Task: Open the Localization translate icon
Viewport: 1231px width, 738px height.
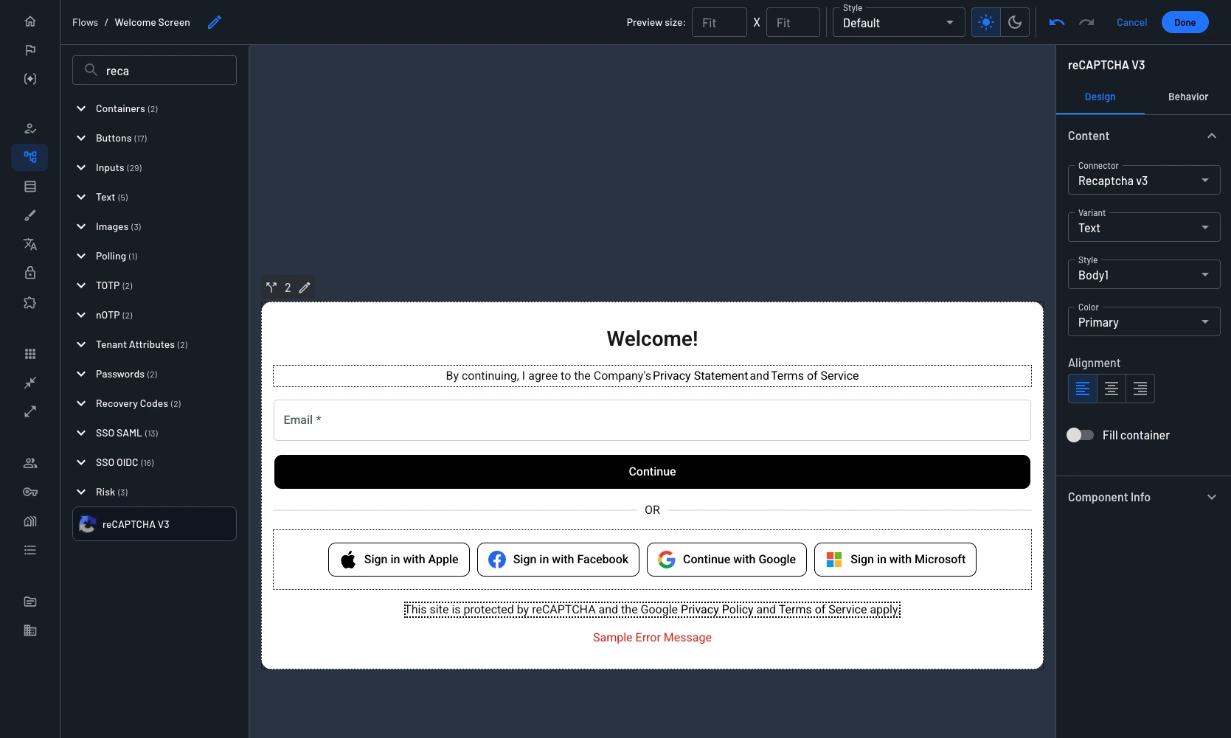Action: pyautogui.click(x=30, y=244)
